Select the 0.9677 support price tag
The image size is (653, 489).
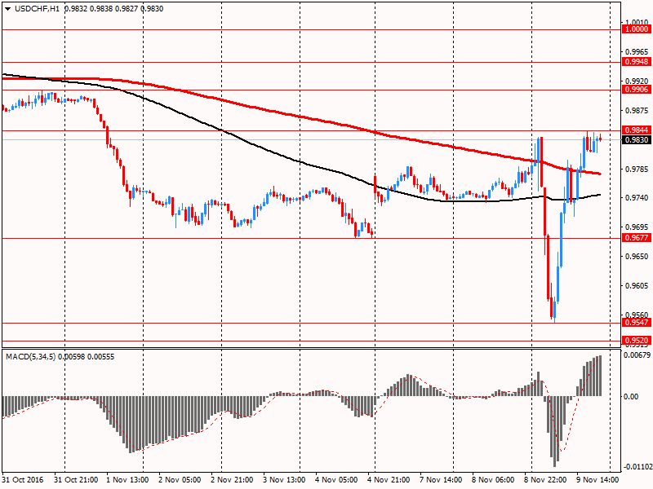click(x=636, y=238)
